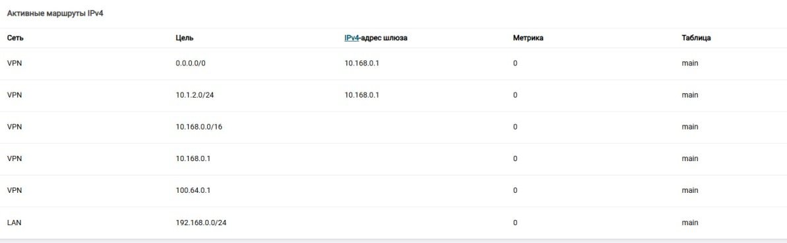Click the 'Цель' column header
The width and height of the screenshot is (787, 243).
[185, 38]
